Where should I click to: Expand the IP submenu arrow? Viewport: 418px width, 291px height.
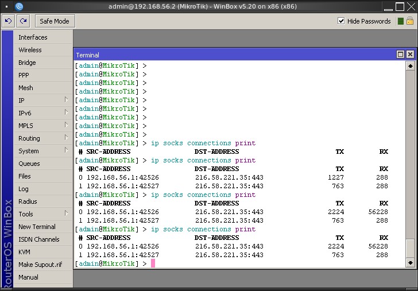(x=67, y=100)
